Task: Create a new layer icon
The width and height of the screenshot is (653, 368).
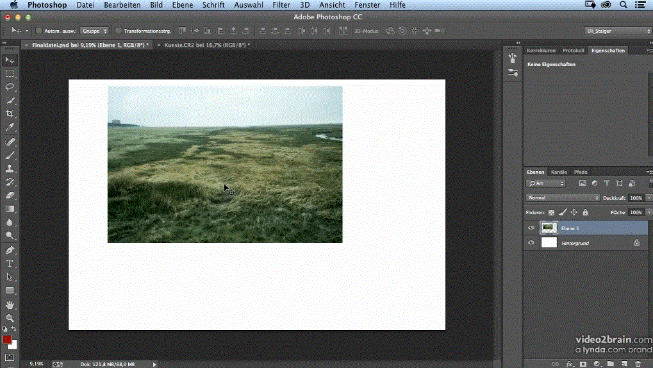Action: coord(624,364)
